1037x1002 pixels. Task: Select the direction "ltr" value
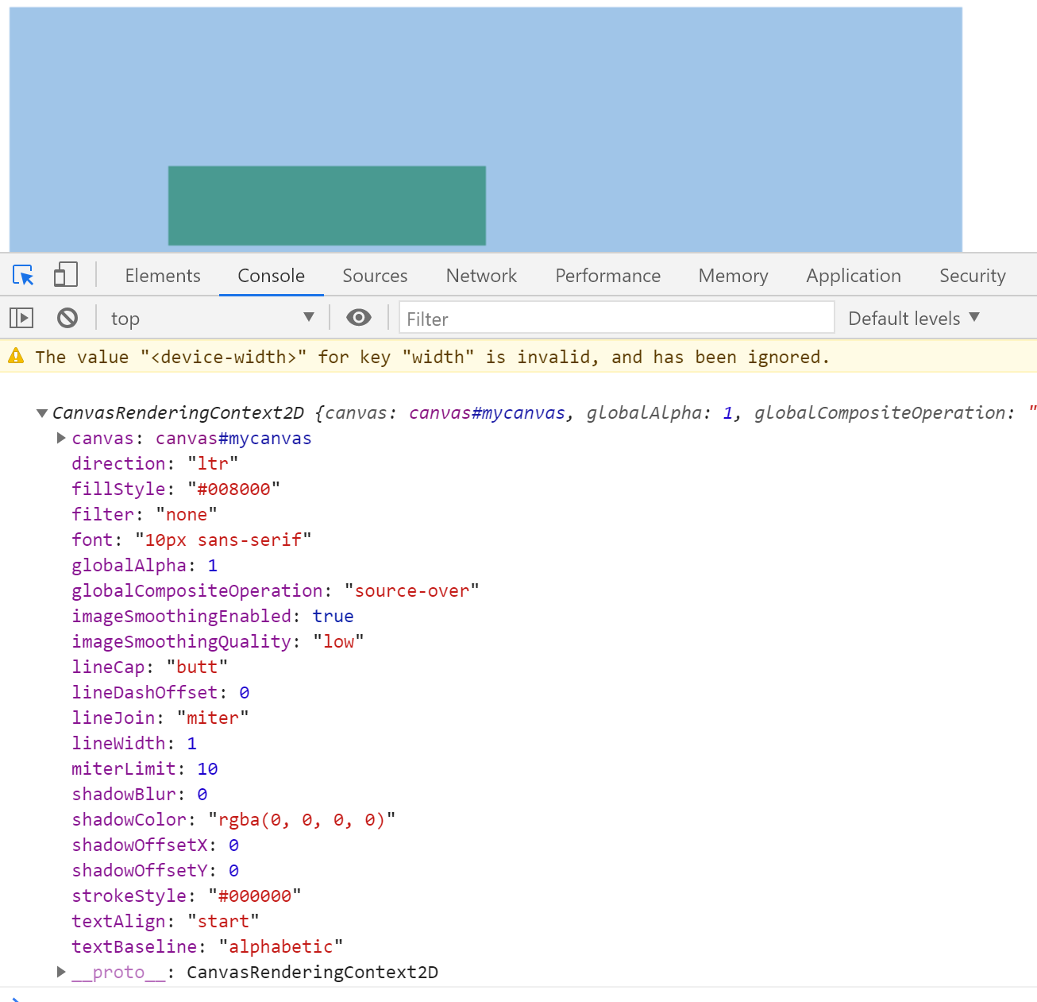click(x=213, y=463)
